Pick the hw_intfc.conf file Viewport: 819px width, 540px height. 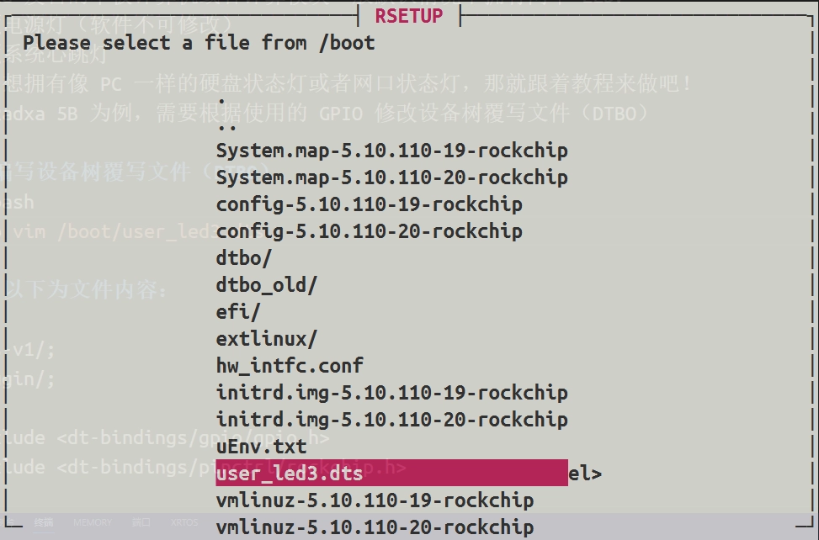pyautogui.click(x=290, y=366)
